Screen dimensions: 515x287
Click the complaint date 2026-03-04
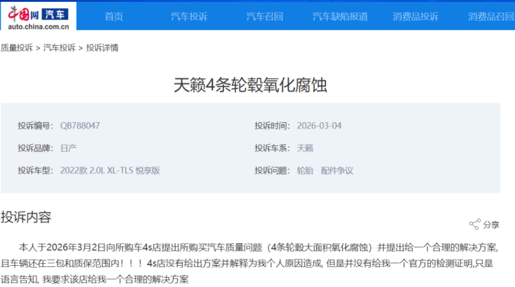319,126
